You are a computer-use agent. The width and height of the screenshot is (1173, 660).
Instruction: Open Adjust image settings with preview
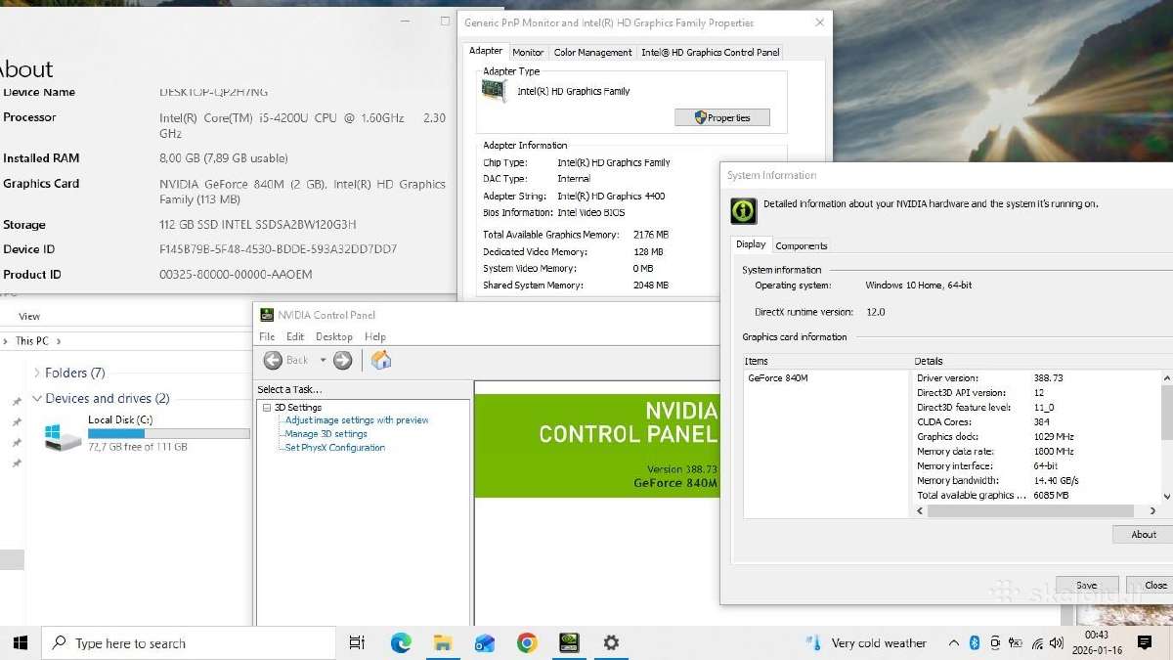tap(357, 420)
